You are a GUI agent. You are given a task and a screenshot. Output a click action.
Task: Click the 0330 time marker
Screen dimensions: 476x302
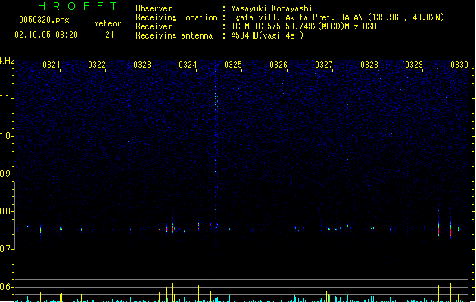(x=459, y=65)
